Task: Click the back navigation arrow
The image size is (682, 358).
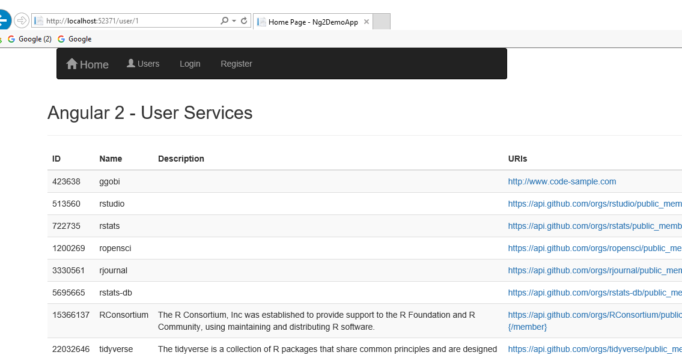Action: point(3,19)
